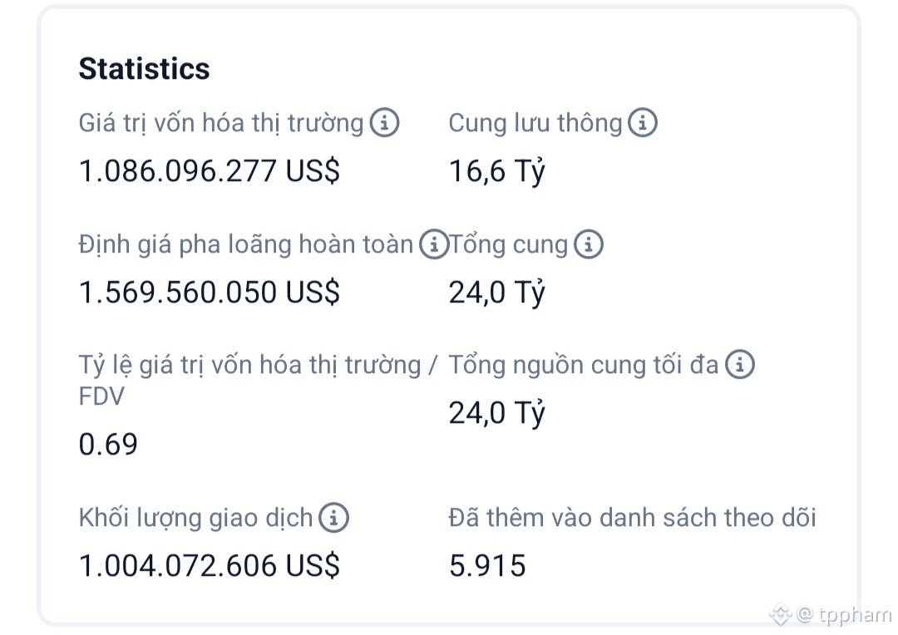The width and height of the screenshot is (898, 635).
Task: Select the 0.69 market cap/FDV ratio
Action: click(x=108, y=445)
